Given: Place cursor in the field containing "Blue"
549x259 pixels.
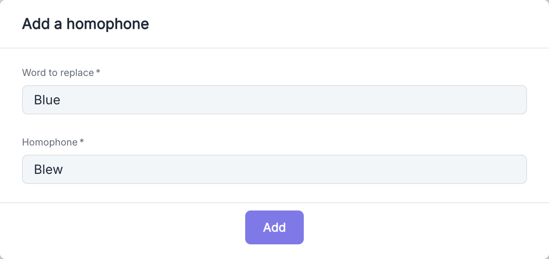Looking at the screenshot, I should (274, 100).
